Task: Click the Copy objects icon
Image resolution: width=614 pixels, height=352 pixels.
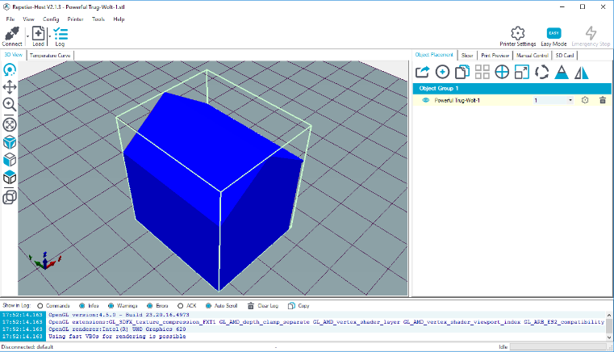Action: (462, 72)
